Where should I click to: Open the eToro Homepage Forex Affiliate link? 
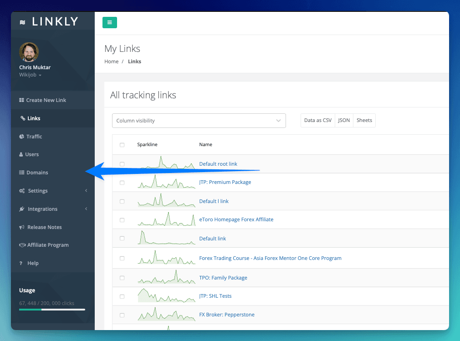coord(236,219)
